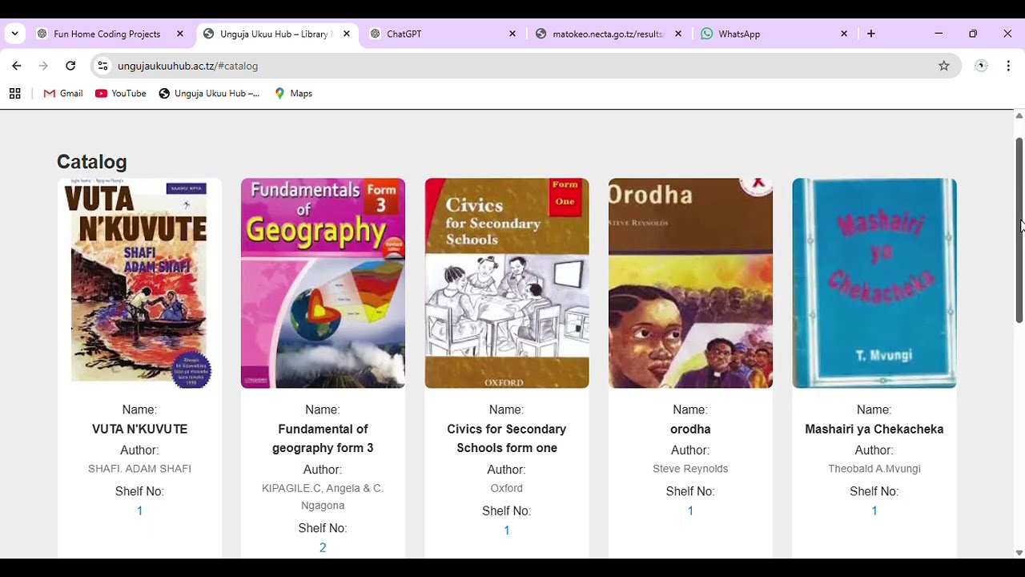1025x577 pixels.
Task: Select the VUTA N'KUVUTE book title
Action: (x=139, y=430)
